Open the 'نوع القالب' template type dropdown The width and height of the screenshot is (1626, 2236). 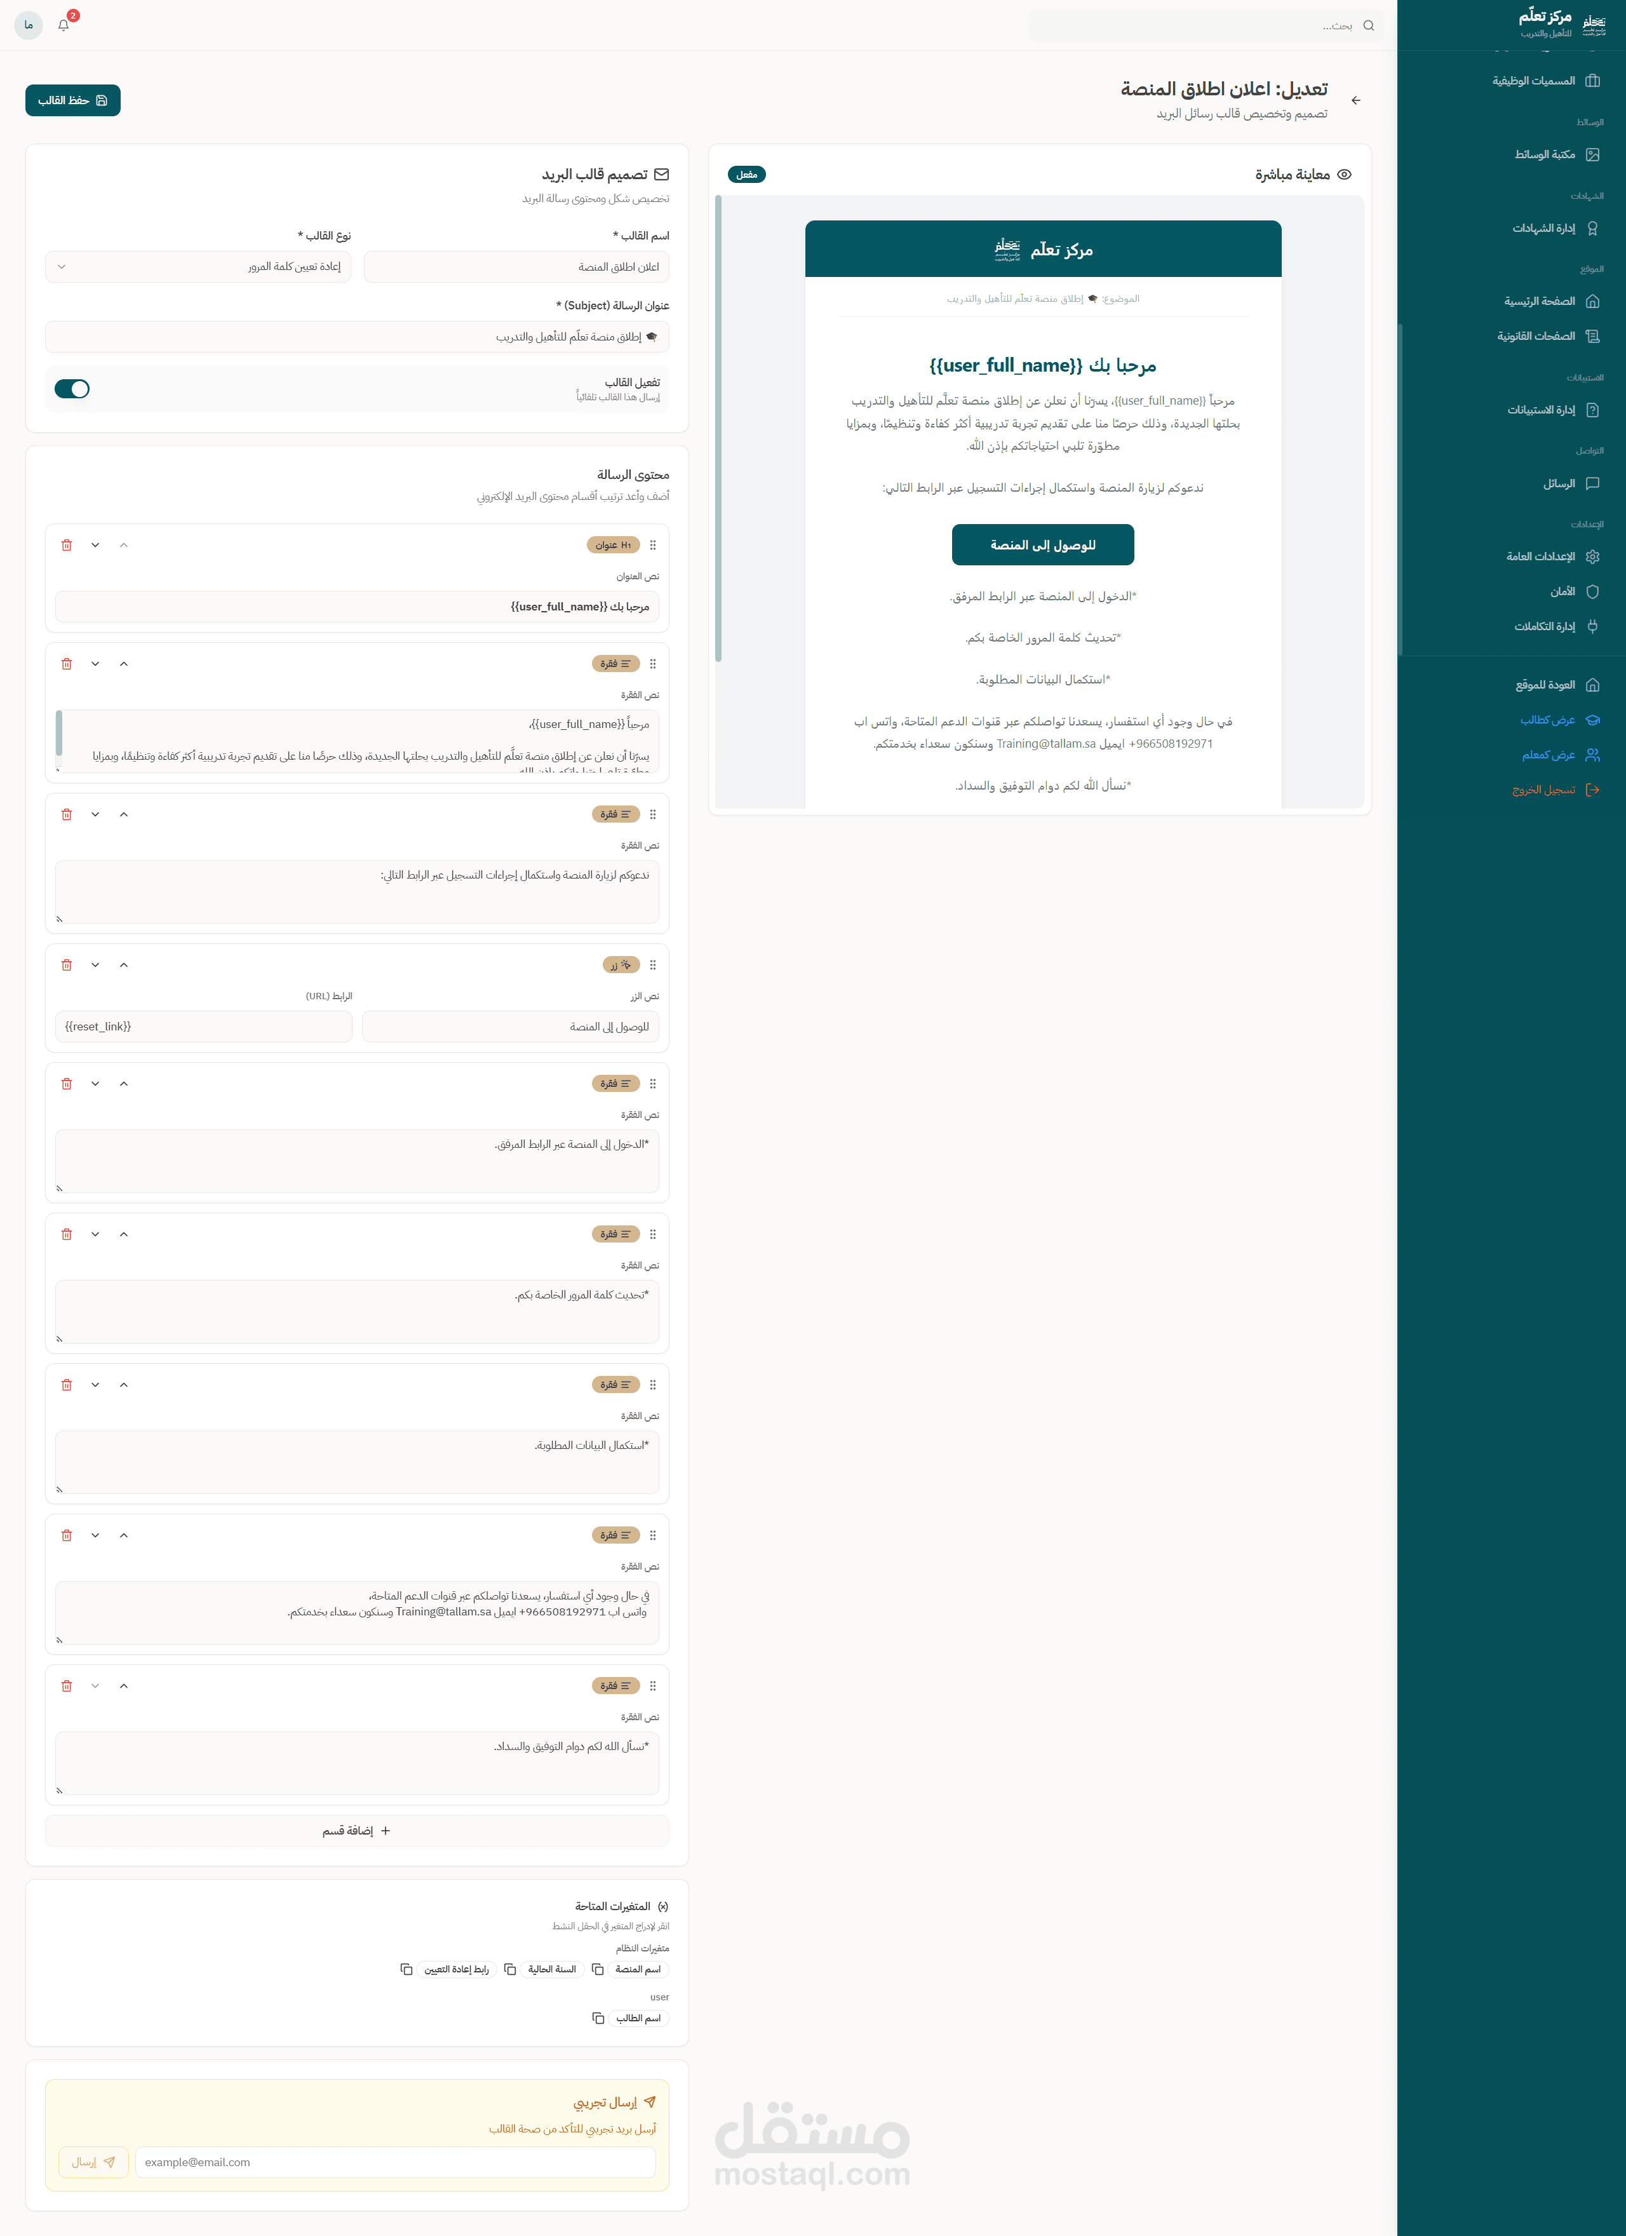pyautogui.click(x=198, y=267)
